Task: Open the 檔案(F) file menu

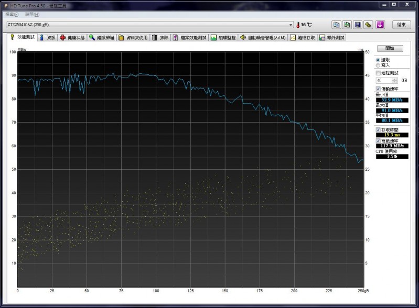Action: coord(12,15)
